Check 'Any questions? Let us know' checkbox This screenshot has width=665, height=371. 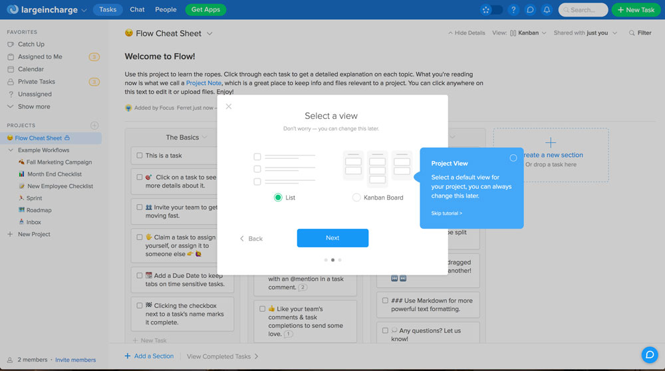pyautogui.click(x=385, y=330)
